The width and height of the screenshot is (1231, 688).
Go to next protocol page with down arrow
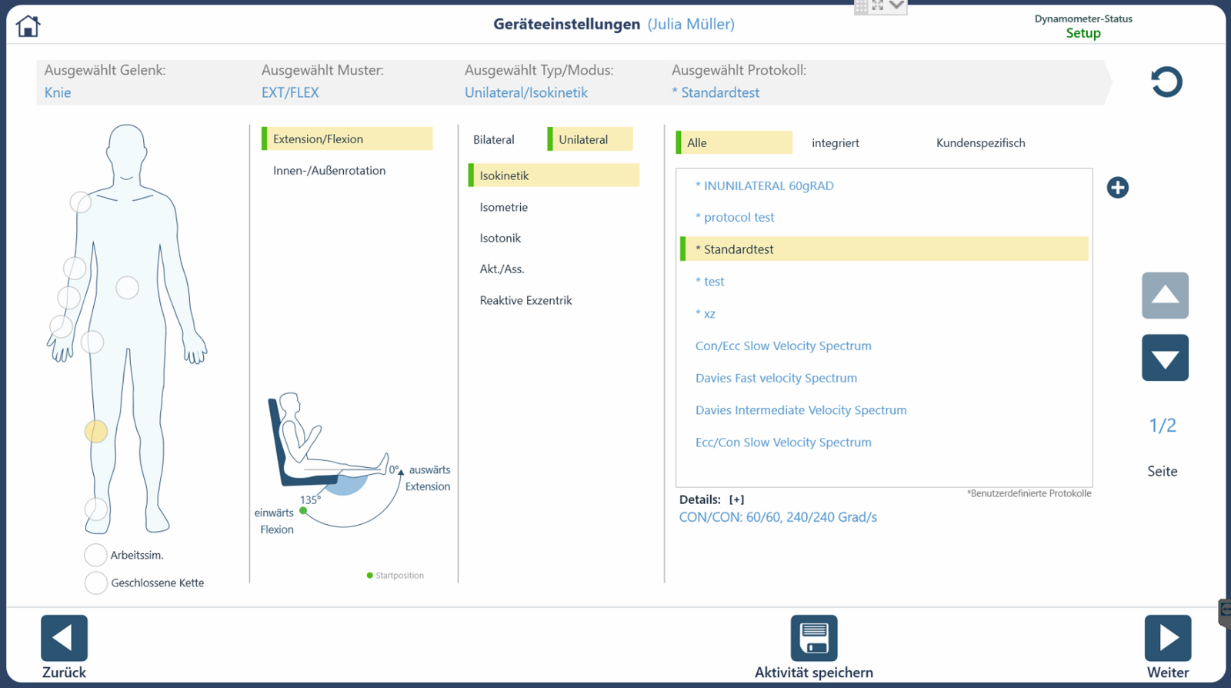(x=1165, y=358)
